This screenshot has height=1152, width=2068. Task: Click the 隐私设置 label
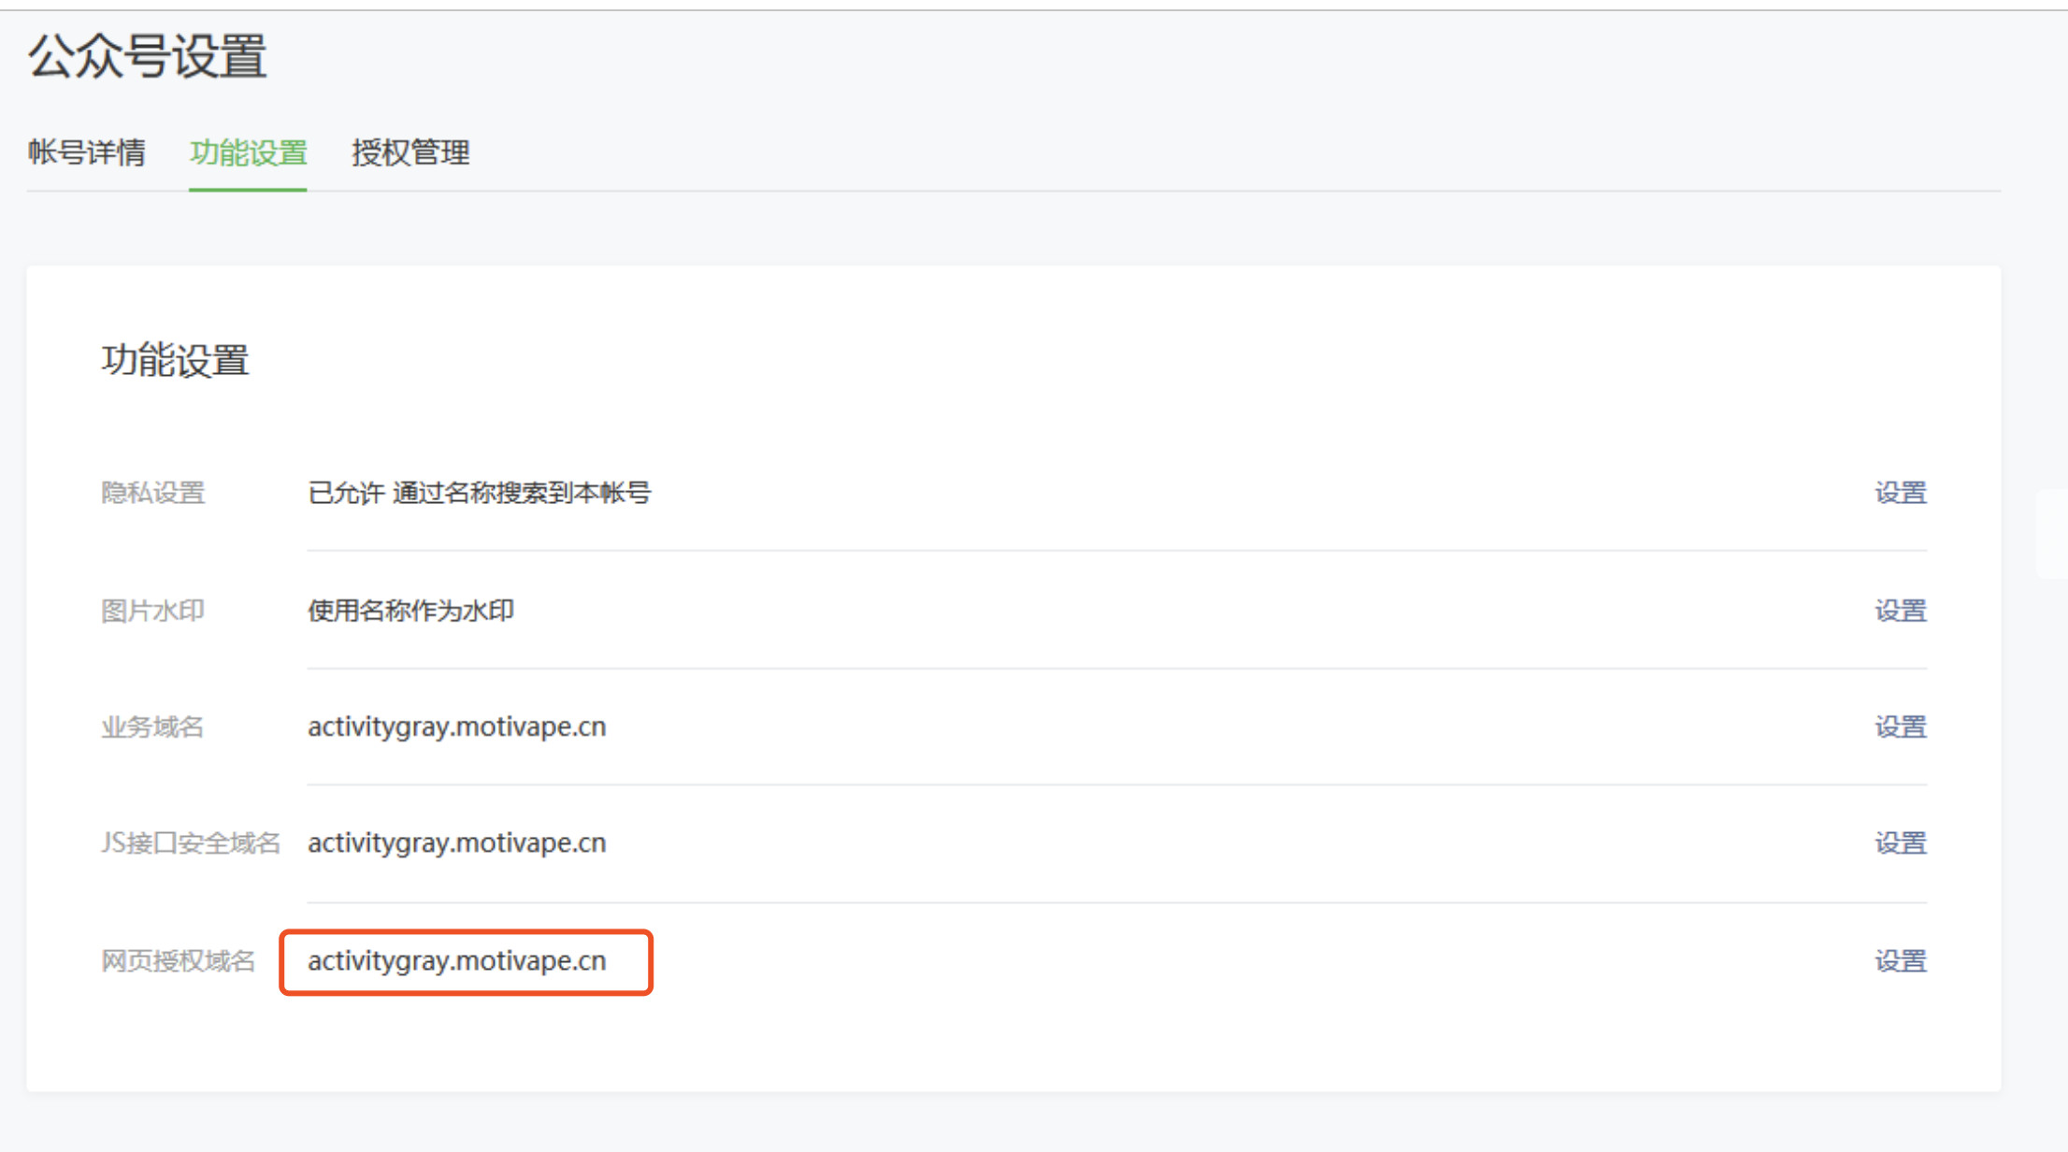coord(152,493)
